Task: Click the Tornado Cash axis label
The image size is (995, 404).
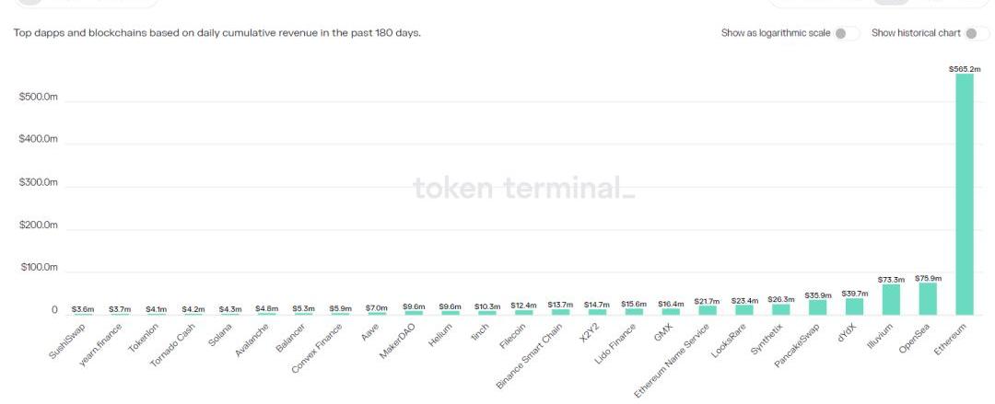Action: coord(173,345)
